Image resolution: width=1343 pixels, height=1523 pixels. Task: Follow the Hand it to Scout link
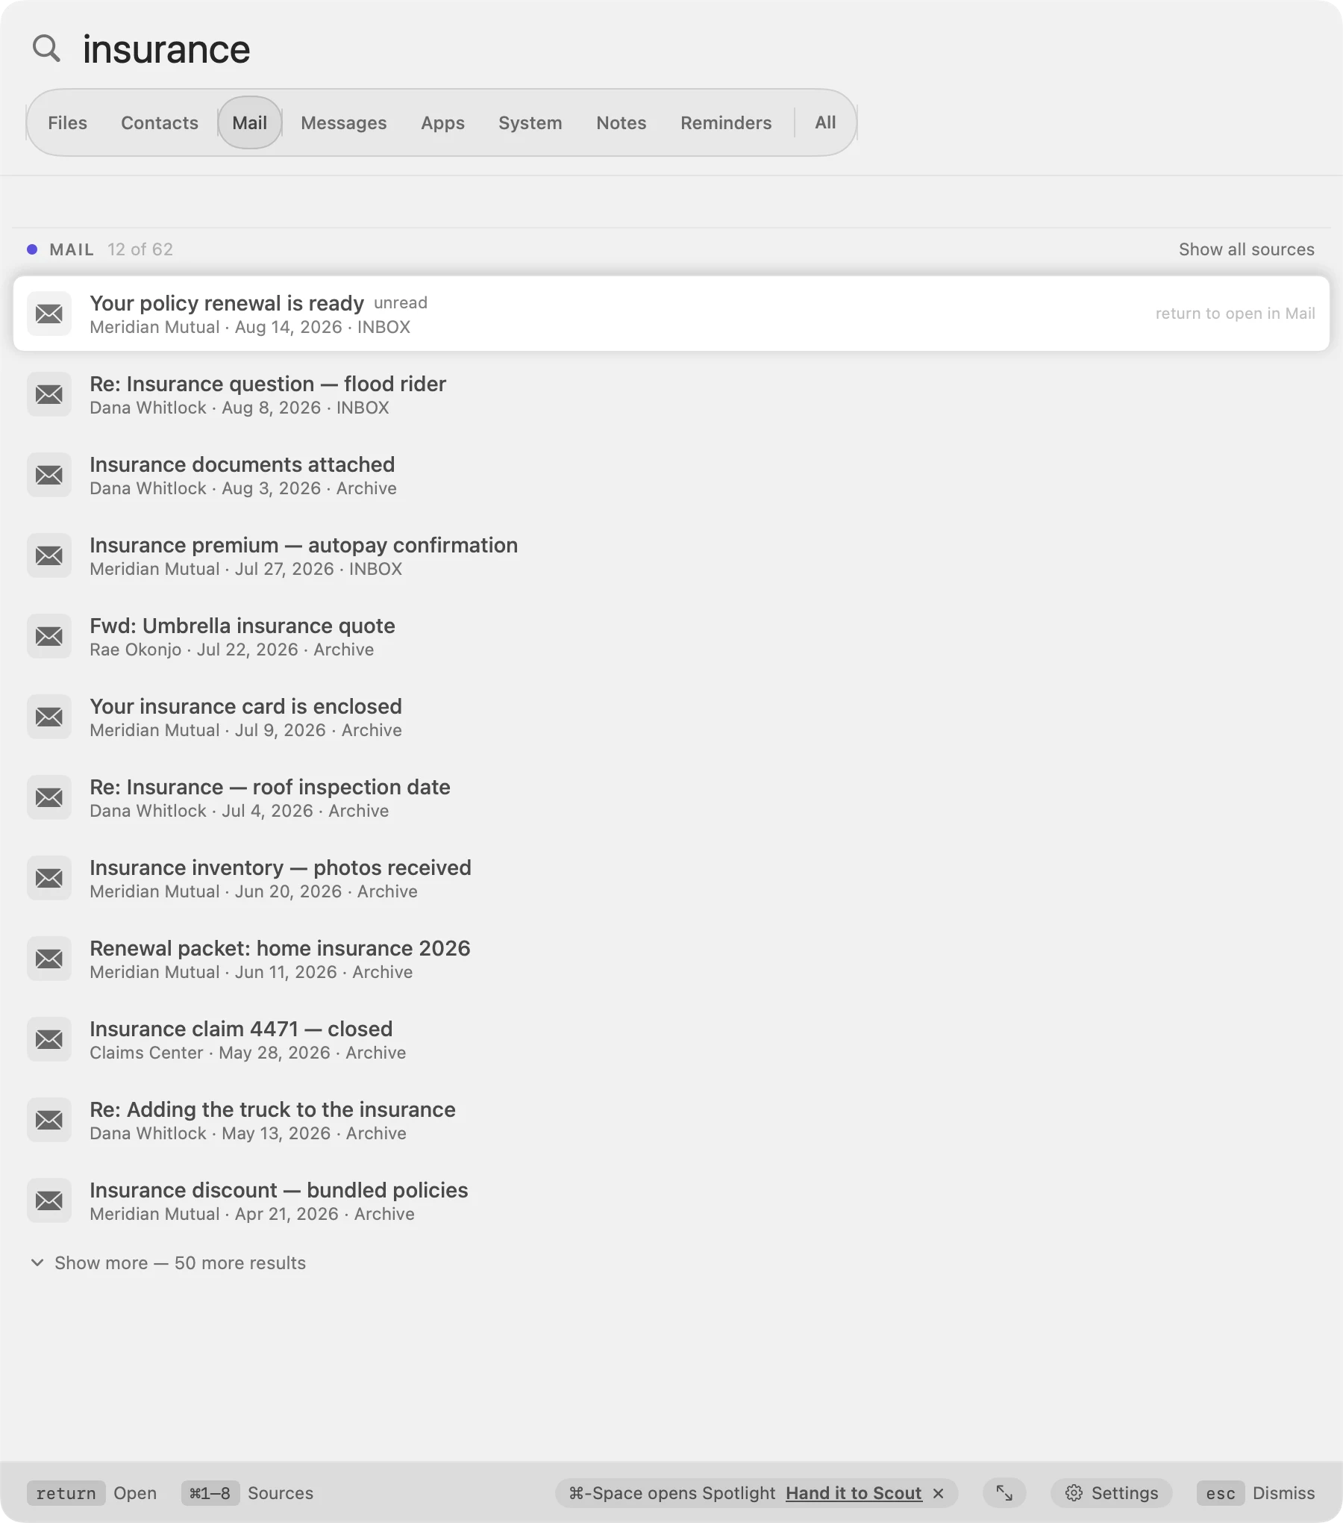point(854,1493)
